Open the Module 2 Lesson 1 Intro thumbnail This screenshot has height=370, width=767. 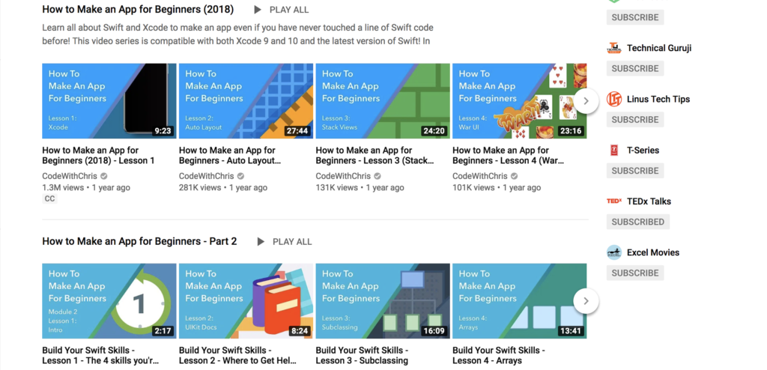(109, 301)
